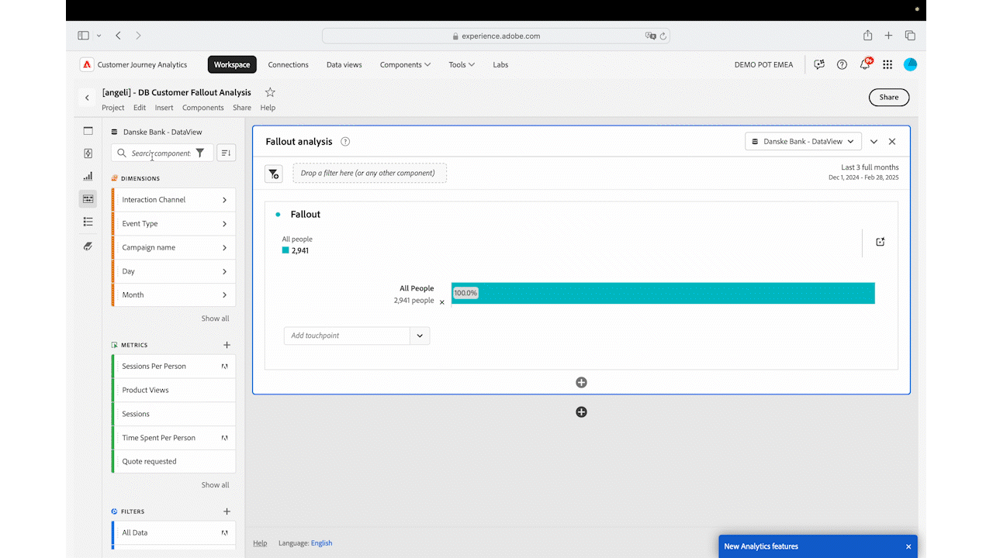Open the Adobe app switcher grid
Viewport: 993px width, 558px height.
click(x=887, y=65)
